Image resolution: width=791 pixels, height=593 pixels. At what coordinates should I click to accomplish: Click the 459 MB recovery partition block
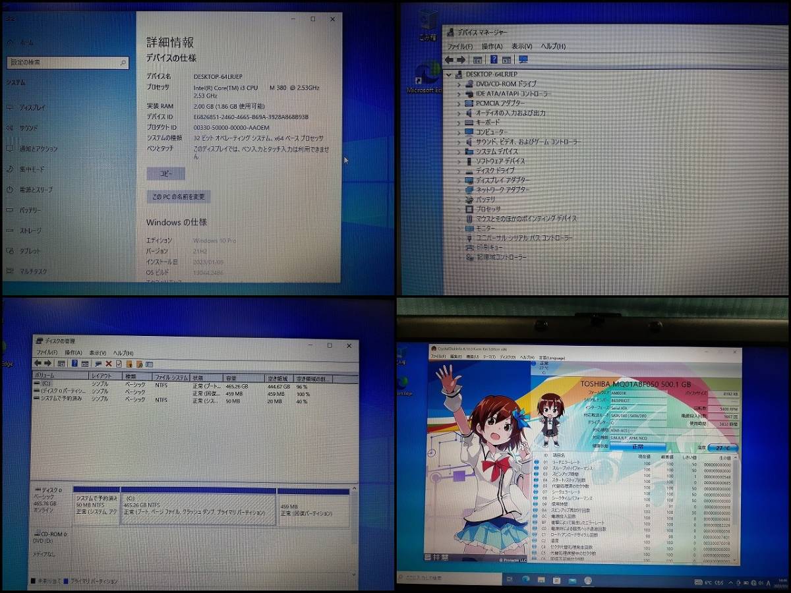(314, 509)
